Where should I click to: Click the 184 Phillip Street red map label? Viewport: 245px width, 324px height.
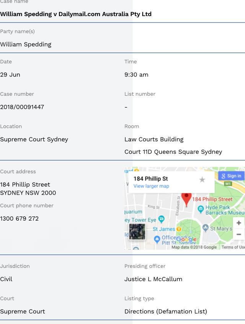[212, 199]
